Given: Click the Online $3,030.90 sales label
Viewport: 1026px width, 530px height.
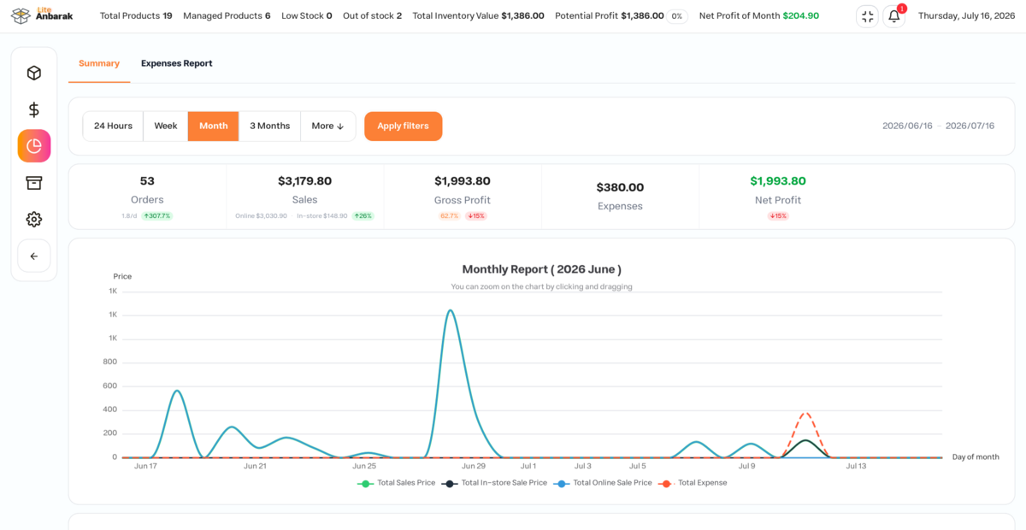Looking at the screenshot, I should 262,216.
